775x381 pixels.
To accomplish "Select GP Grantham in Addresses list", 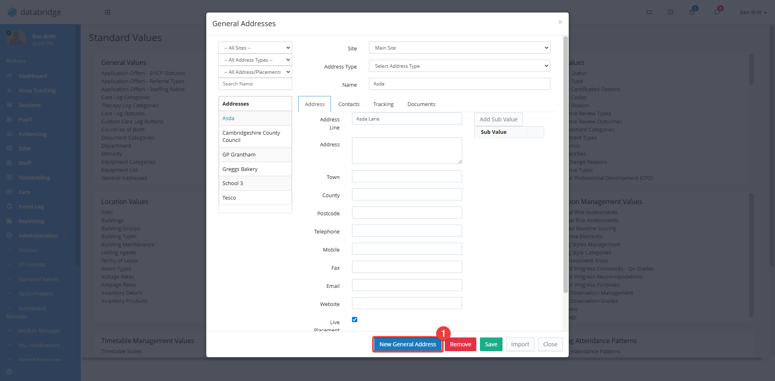I will (x=255, y=154).
